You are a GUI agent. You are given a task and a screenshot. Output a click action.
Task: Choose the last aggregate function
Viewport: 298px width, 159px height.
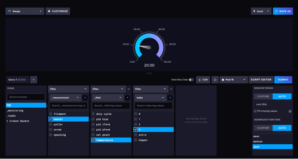coord(272,147)
